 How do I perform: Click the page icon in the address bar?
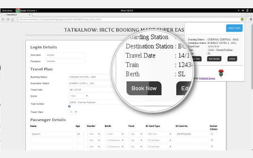click(x=17, y=19)
